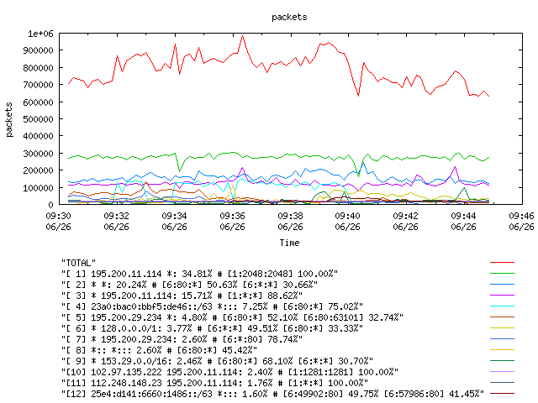Click the chart title "packets"

289,17
